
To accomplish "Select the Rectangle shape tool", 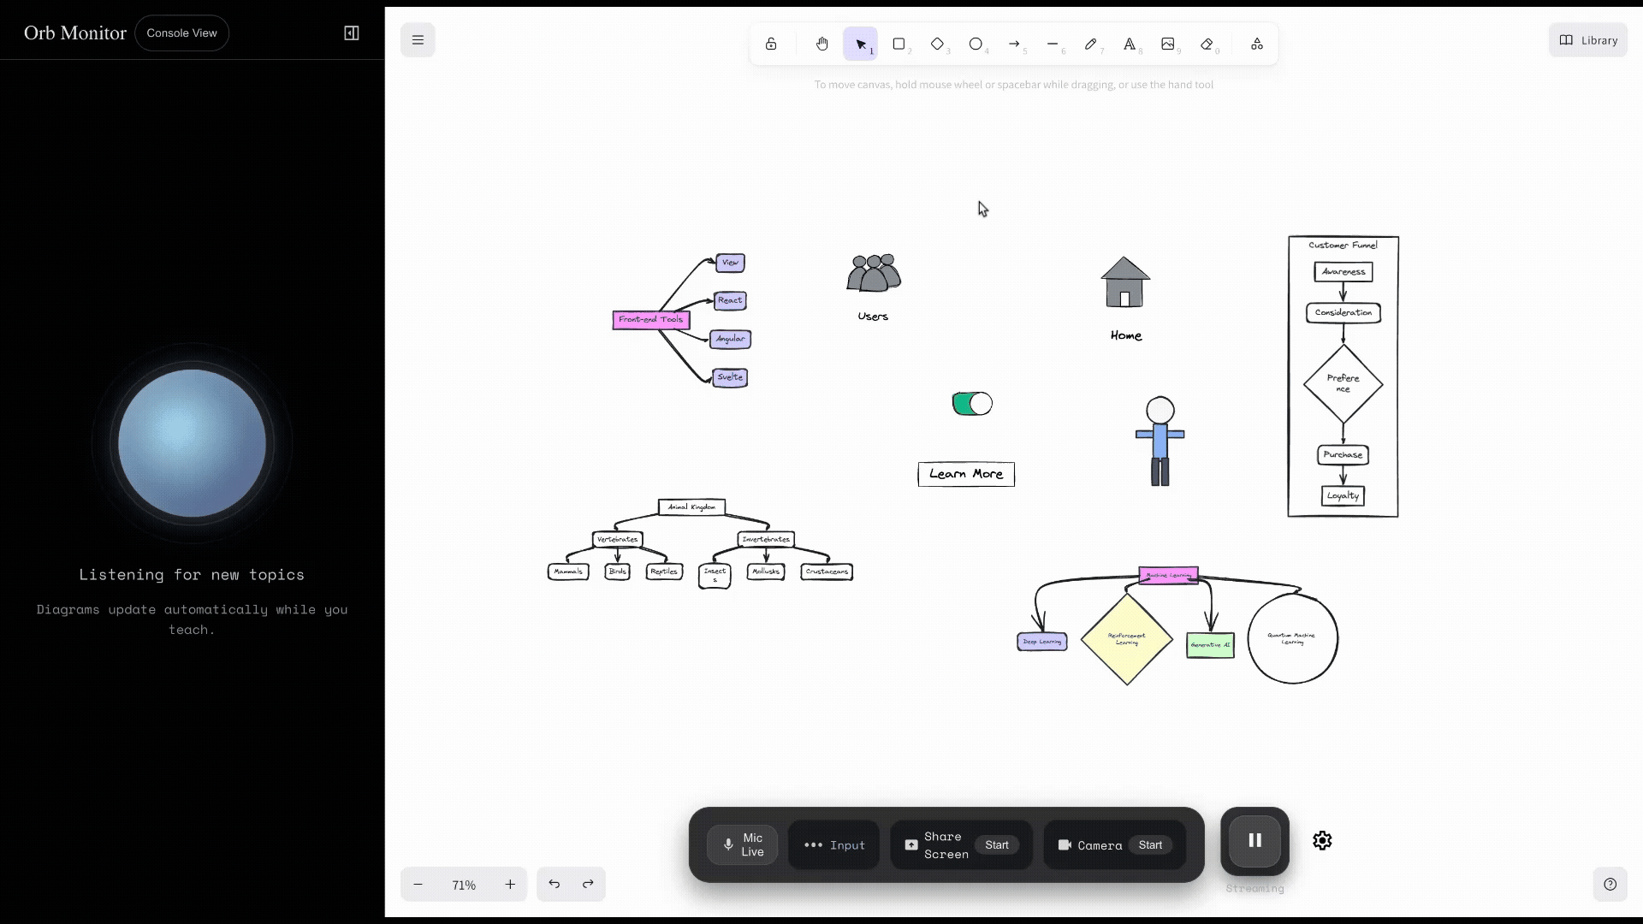I will pyautogui.click(x=899, y=44).
